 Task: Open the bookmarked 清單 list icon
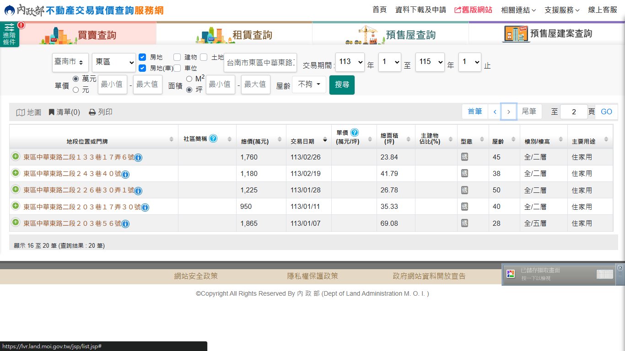tap(52, 112)
